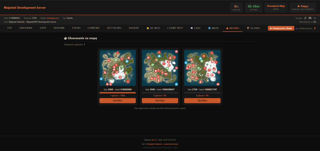Click the chat bubble icon beside CHAT

click(192, 28)
